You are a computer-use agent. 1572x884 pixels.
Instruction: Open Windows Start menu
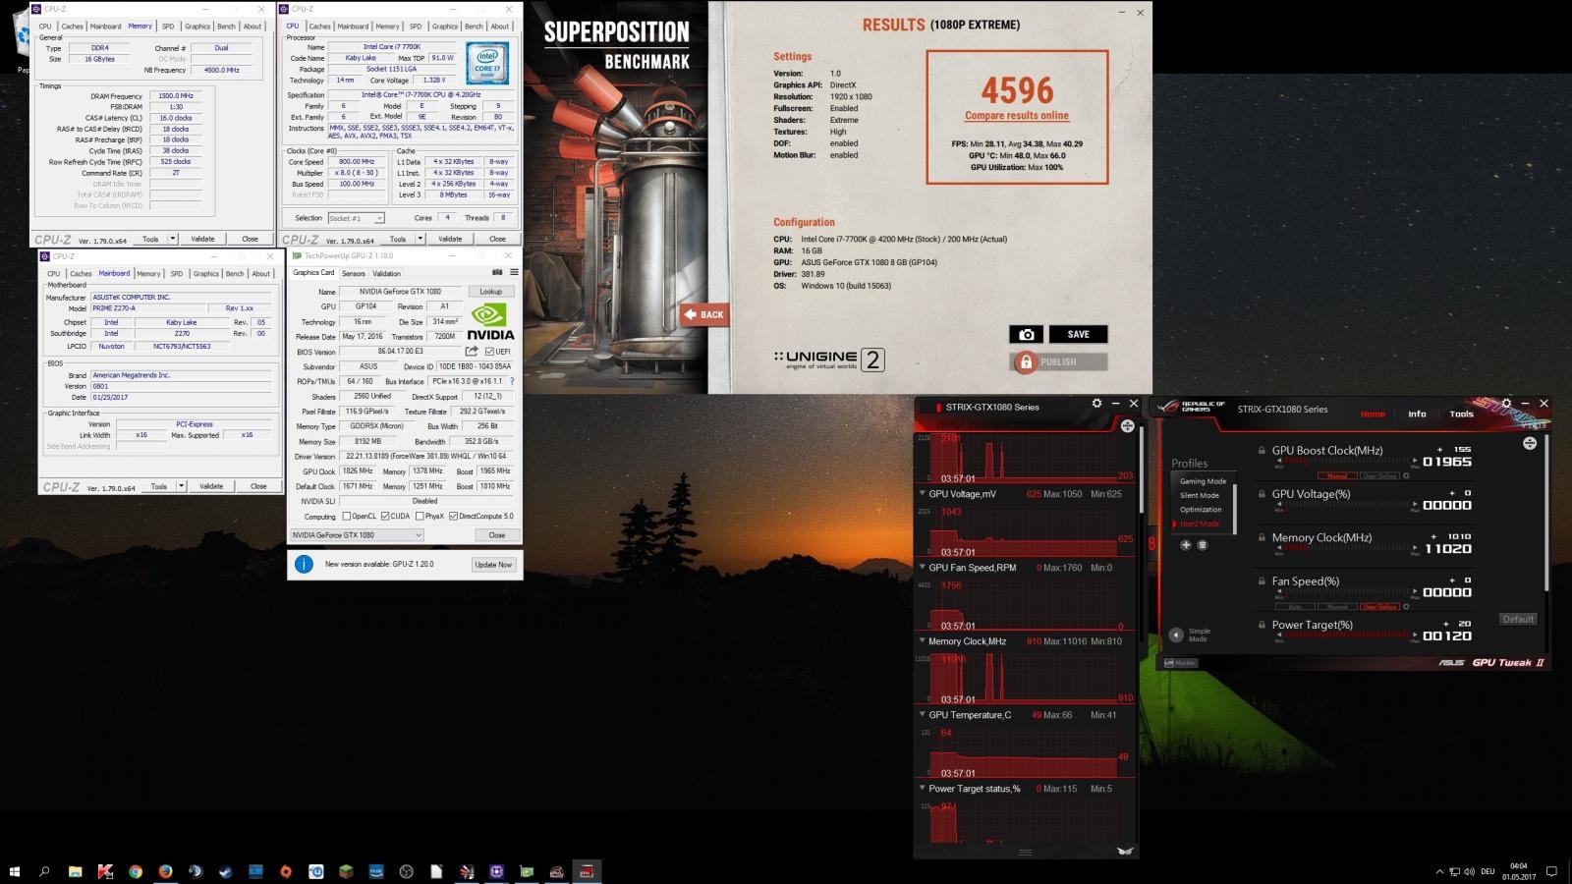pyautogui.click(x=15, y=871)
